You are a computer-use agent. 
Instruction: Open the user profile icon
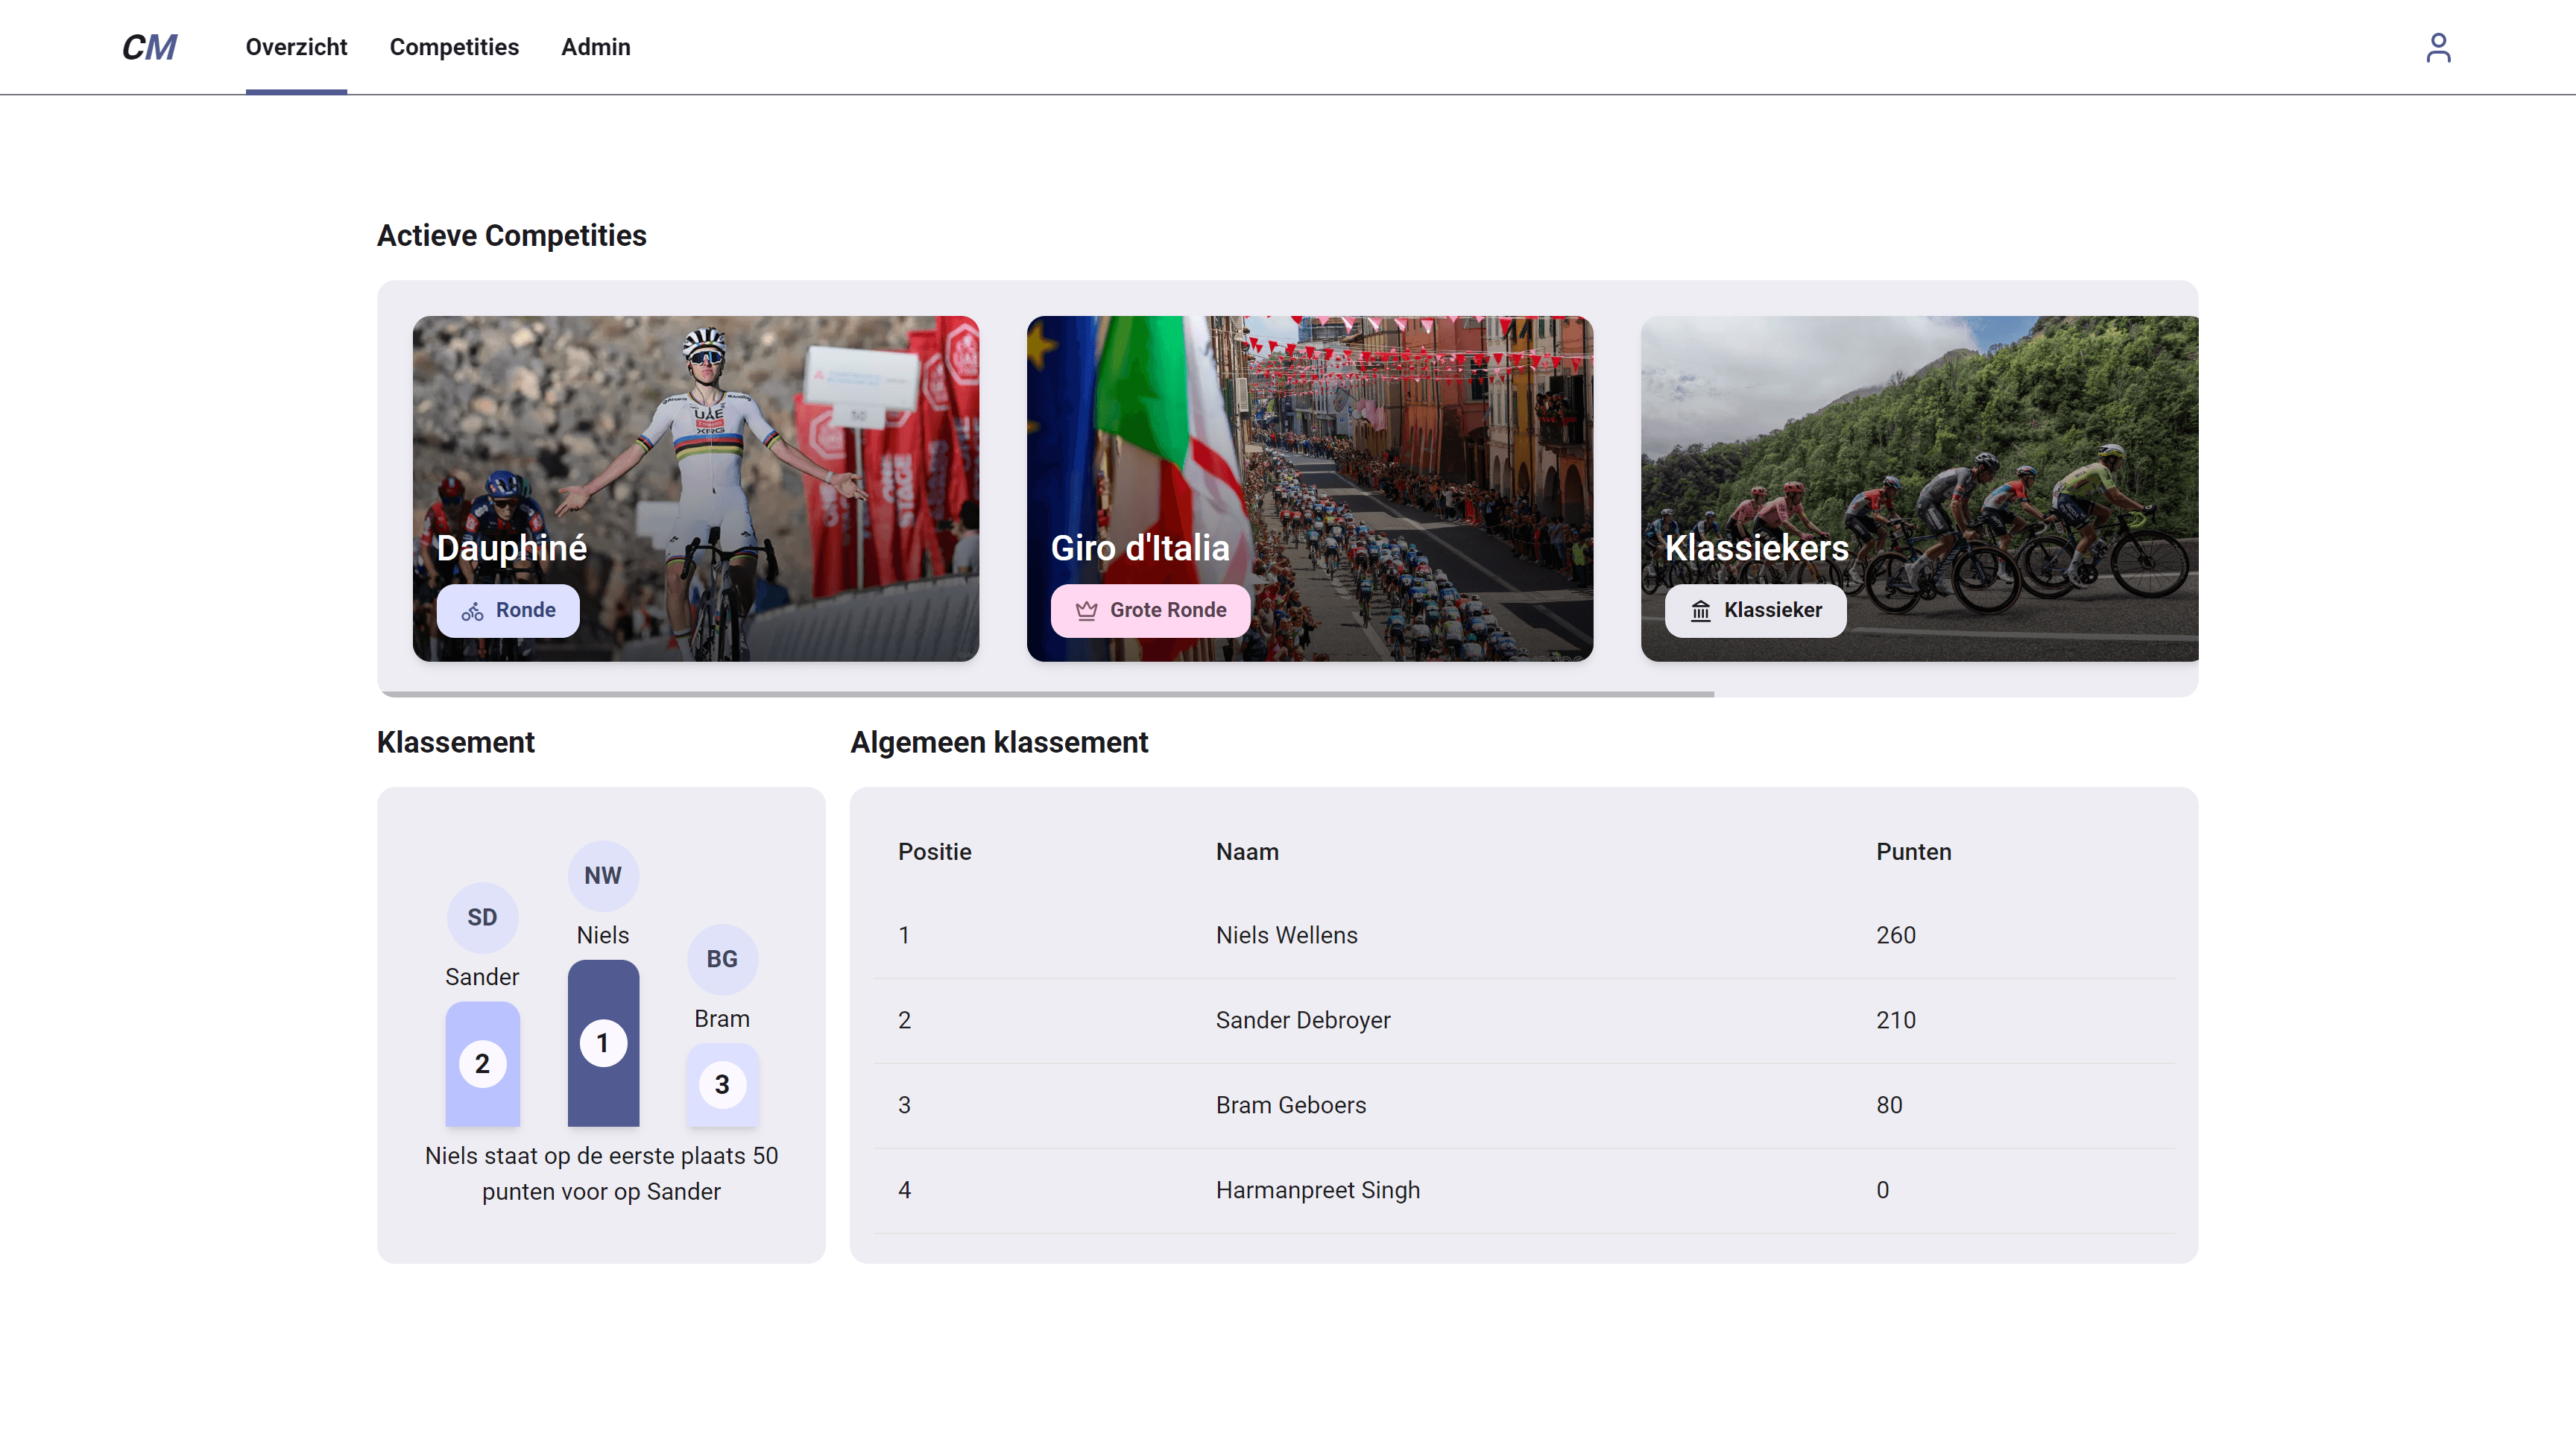[x=2437, y=47]
